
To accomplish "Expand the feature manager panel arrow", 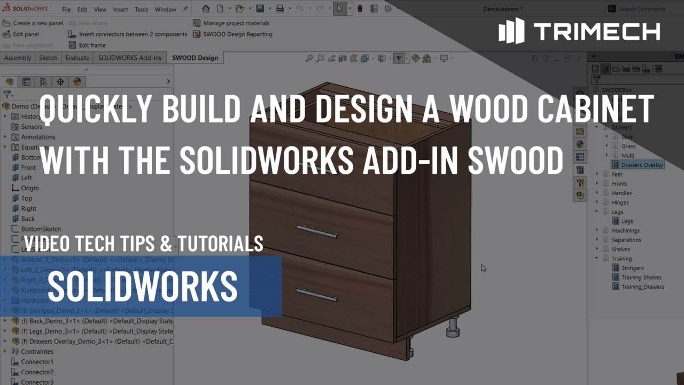I will [x=168, y=81].
